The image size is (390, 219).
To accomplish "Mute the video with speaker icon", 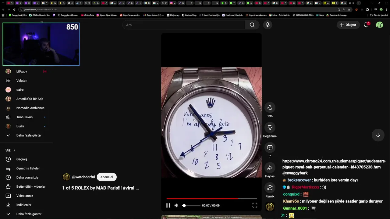I will [x=176, y=205].
